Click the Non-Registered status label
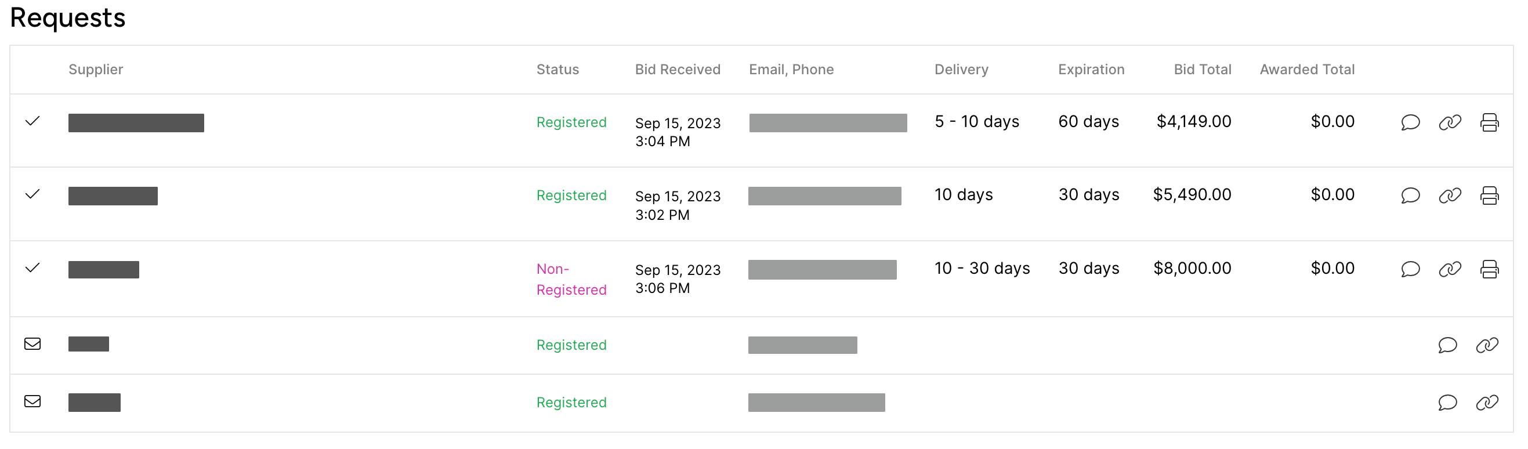The width and height of the screenshot is (1528, 449). (571, 280)
